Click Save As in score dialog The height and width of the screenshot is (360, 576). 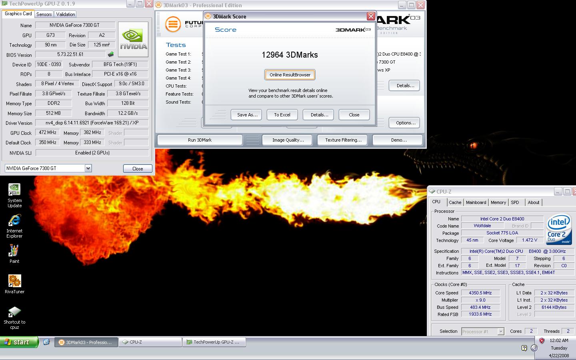(x=246, y=115)
